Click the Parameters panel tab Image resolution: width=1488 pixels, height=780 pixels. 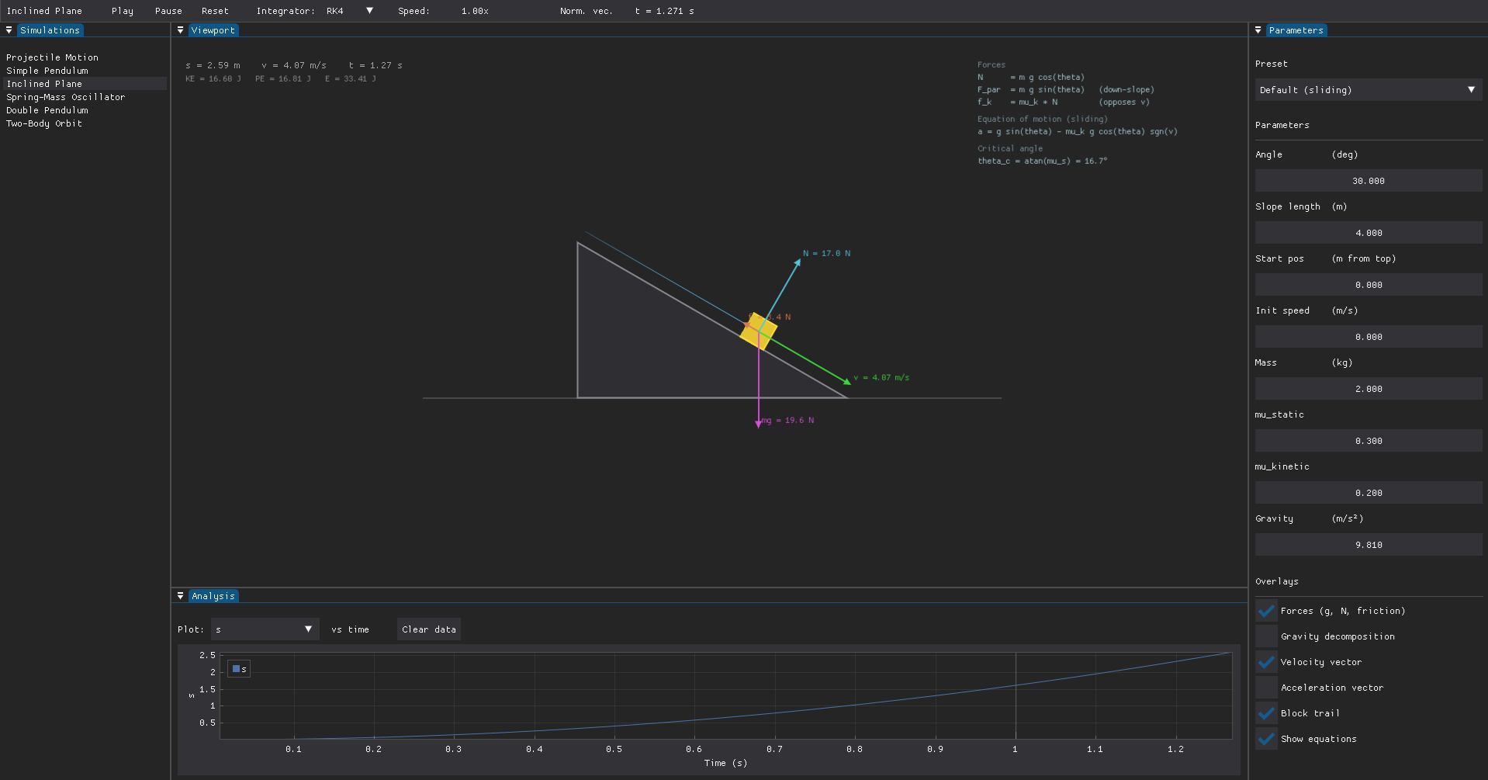1296,30
